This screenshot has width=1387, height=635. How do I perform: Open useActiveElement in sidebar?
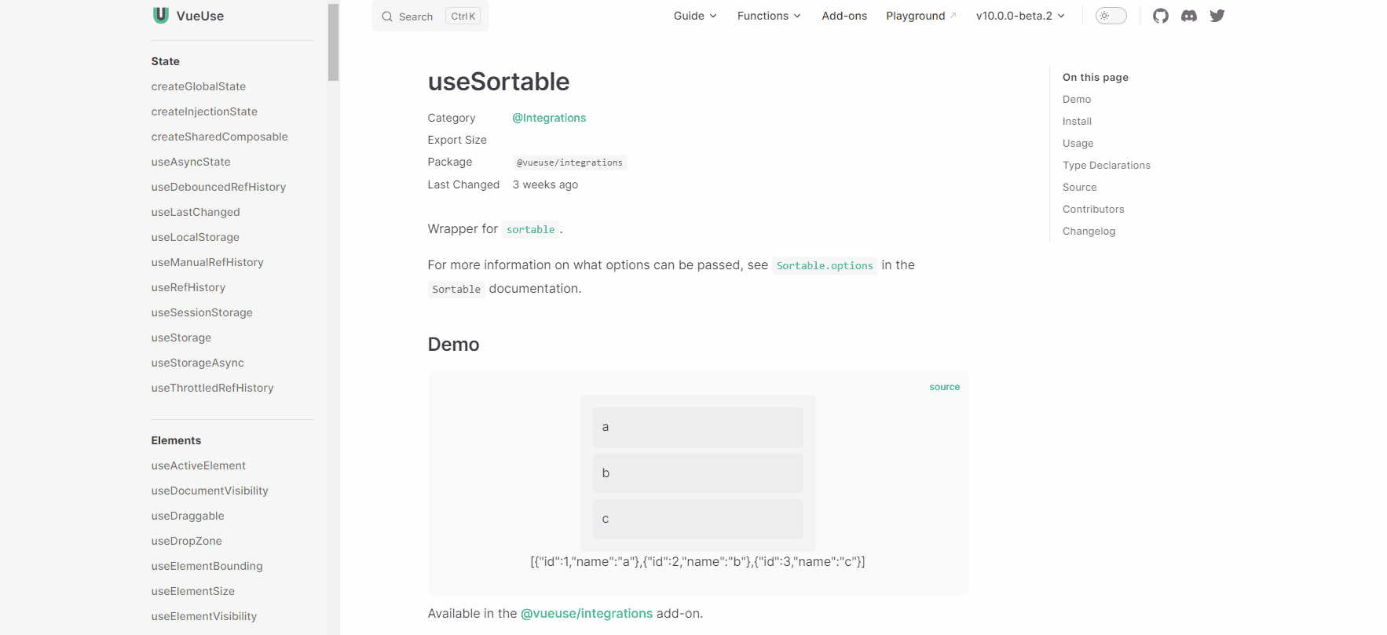coord(199,465)
